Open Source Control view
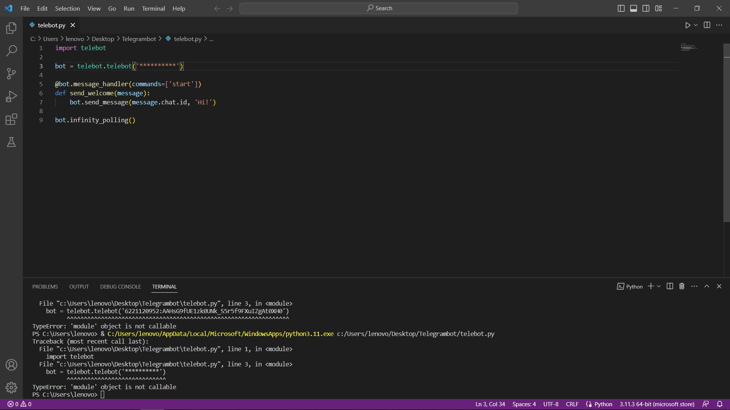Viewport: 730px width, 410px height. (11, 73)
